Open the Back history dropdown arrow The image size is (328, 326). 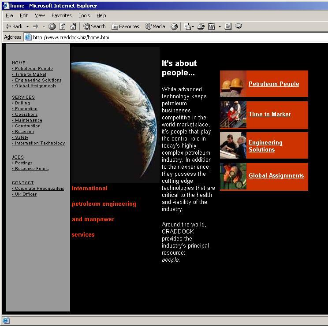pyautogui.click(x=27, y=26)
